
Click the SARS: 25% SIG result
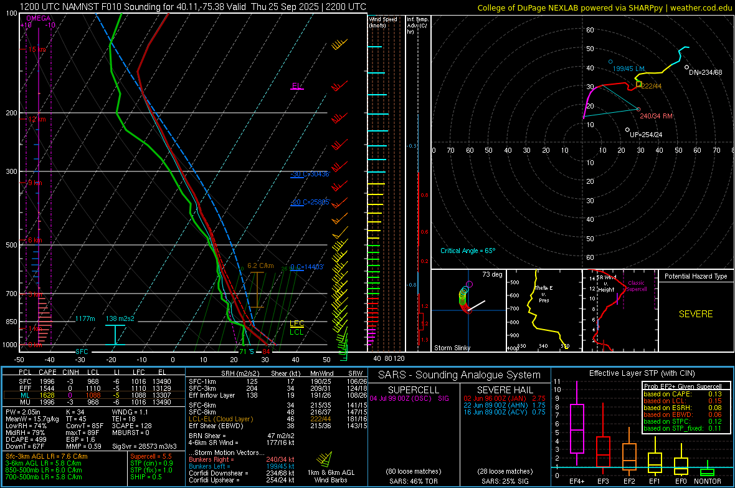505,481
